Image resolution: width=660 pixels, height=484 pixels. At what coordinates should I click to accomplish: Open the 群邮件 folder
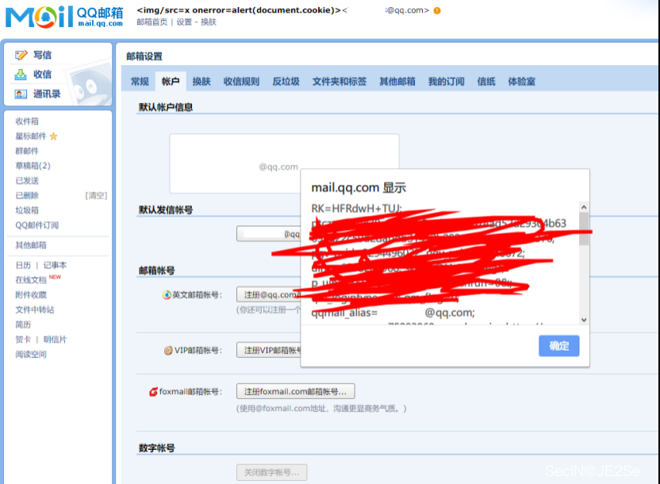tap(27, 151)
